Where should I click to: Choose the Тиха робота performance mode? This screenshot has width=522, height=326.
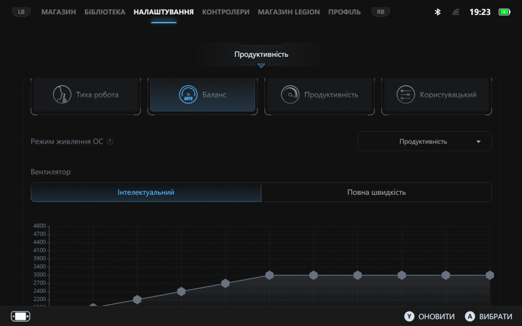click(x=86, y=95)
